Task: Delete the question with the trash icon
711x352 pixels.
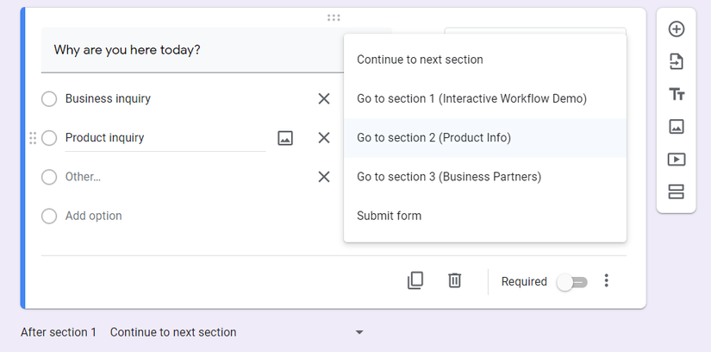Action: [455, 280]
